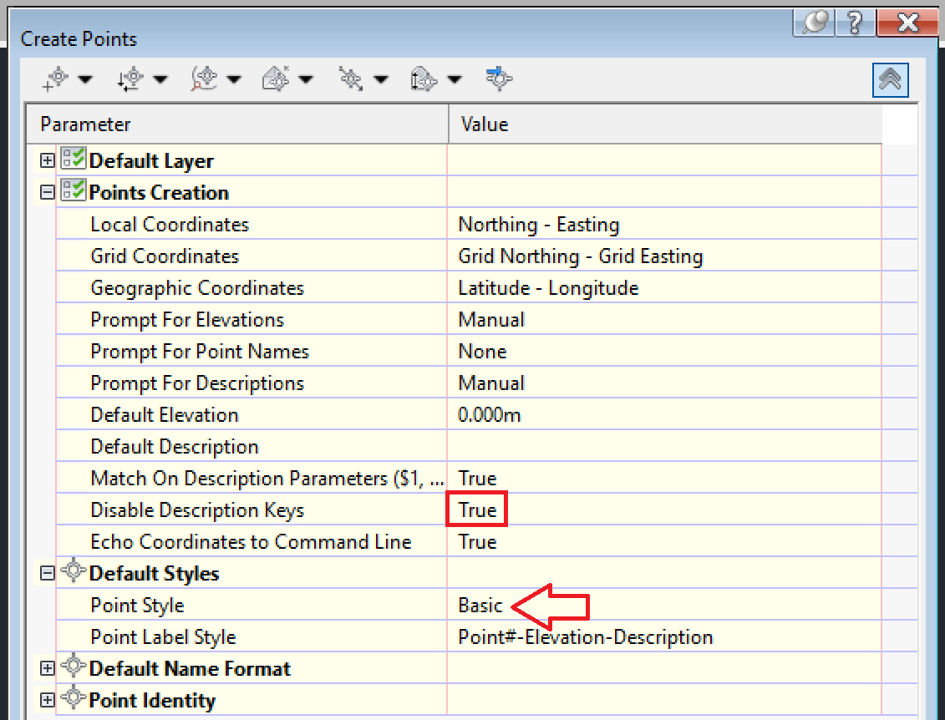Toggle the Default Layer category checkbox

[74, 160]
